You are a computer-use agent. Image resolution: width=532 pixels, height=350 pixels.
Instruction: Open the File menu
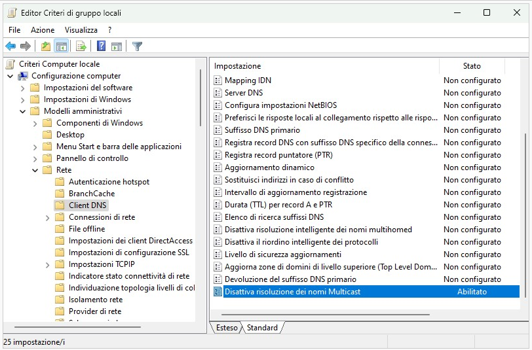coord(14,30)
